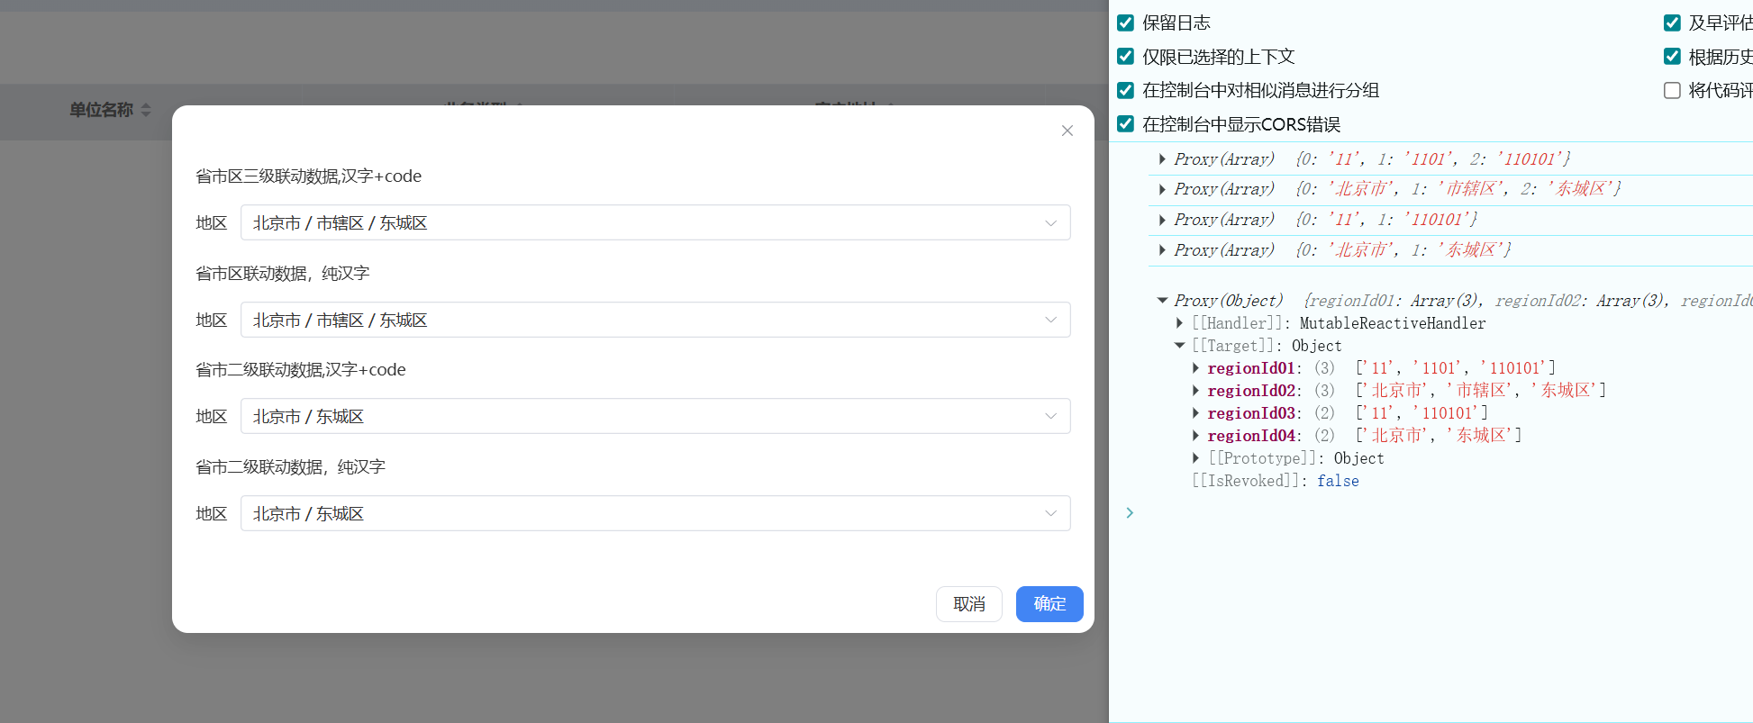The height and width of the screenshot is (723, 1753).
Task: Click heading 省市二级联动数据，纯汉字
Action: tap(290, 467)
